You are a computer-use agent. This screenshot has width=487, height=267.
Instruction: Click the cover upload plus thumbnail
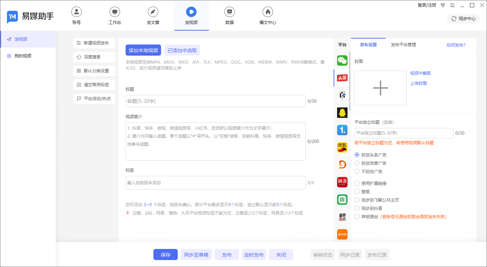pos(380,88)
